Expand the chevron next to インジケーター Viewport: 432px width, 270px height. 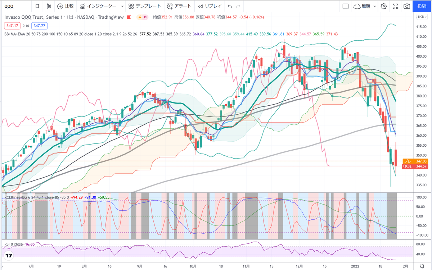click(122, 6)
